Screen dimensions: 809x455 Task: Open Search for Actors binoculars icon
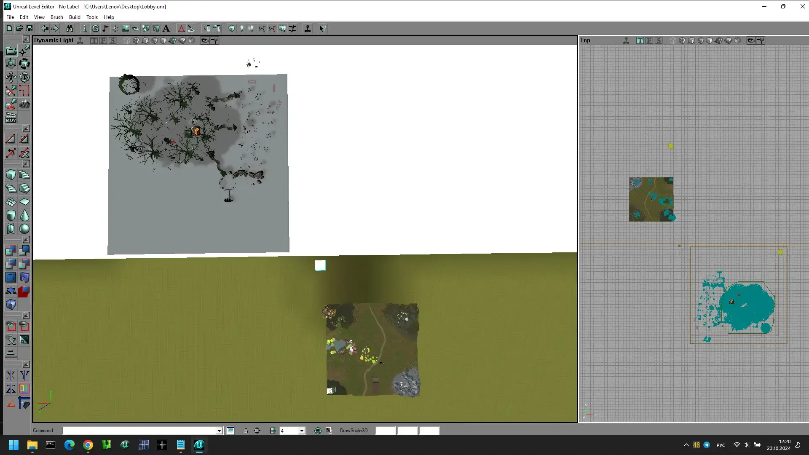[x=70, y=28]
